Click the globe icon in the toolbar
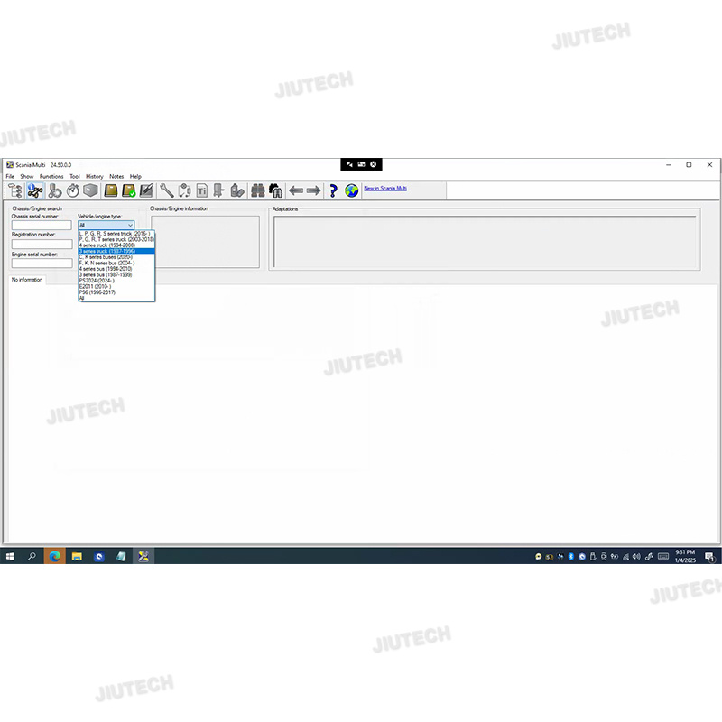Image resolution: width=722 pixels, height=722 pixels. click(351, 190)
